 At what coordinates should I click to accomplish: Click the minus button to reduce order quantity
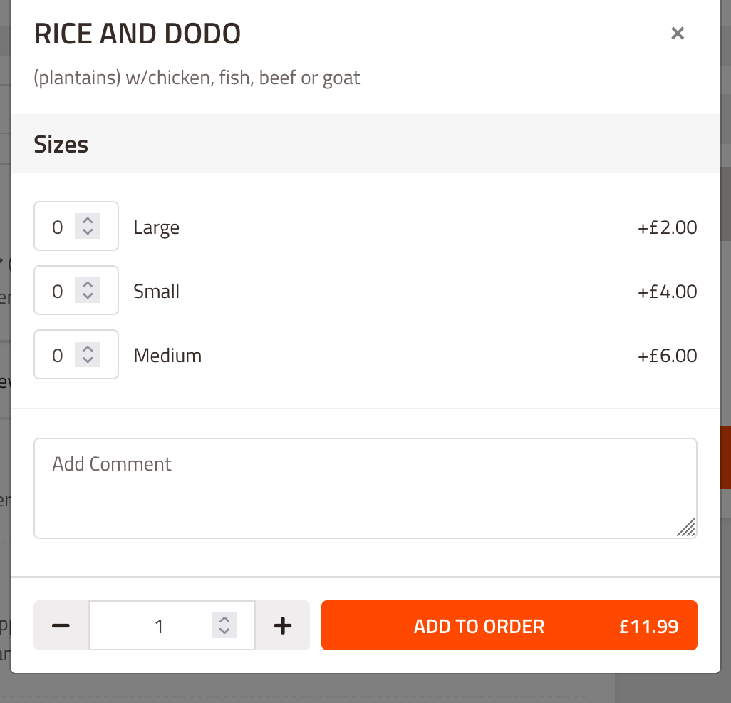click(61, 625)
